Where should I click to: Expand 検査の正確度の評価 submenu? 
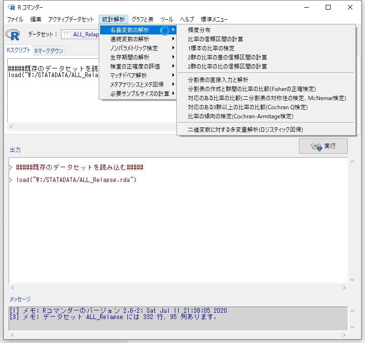138,67
